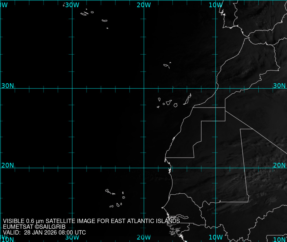Click the 10W longitude label along the top edge
The width and height of the screenshot is (287, 242).
point(215,5)
